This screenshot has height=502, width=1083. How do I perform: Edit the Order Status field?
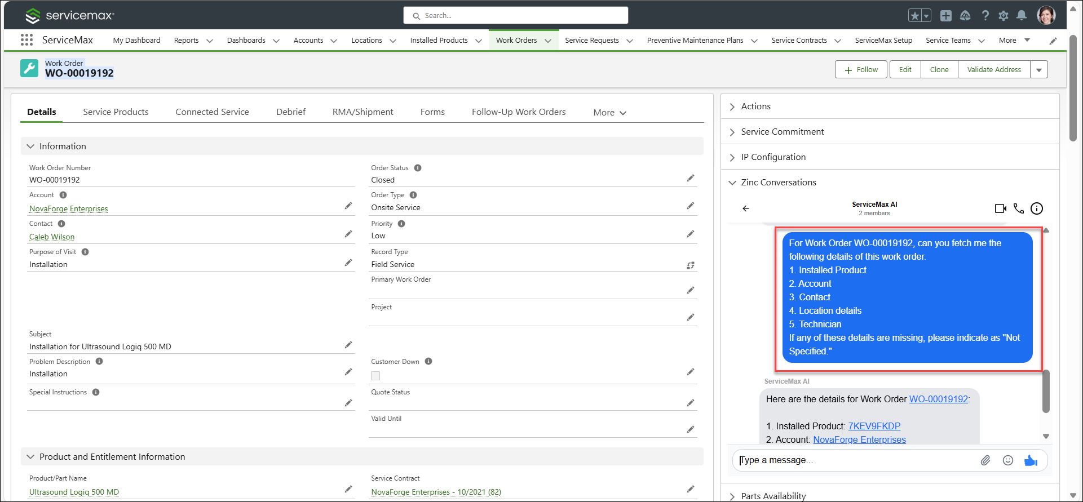[691, 179]
